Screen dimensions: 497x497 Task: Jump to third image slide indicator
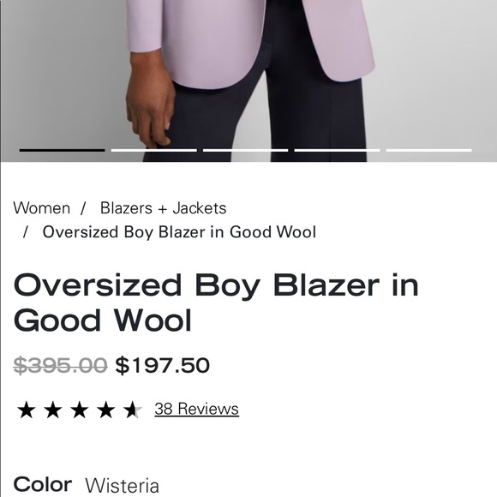click(245, 150)
